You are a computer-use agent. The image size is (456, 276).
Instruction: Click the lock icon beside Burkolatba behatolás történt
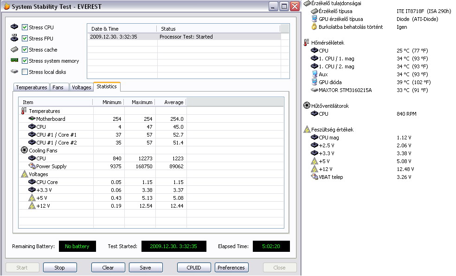click(x=314, y=26)
